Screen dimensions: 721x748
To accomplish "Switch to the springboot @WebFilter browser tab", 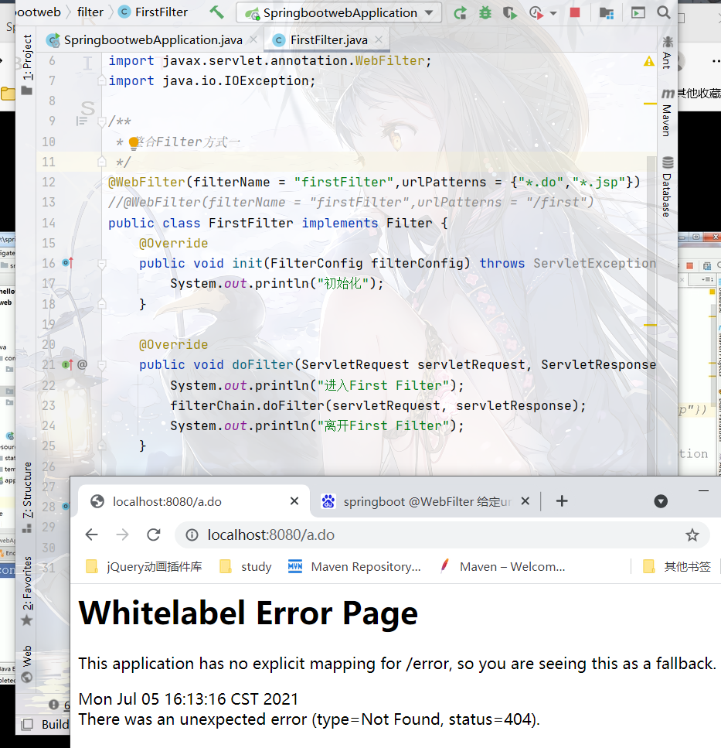I will click(420, 501).
